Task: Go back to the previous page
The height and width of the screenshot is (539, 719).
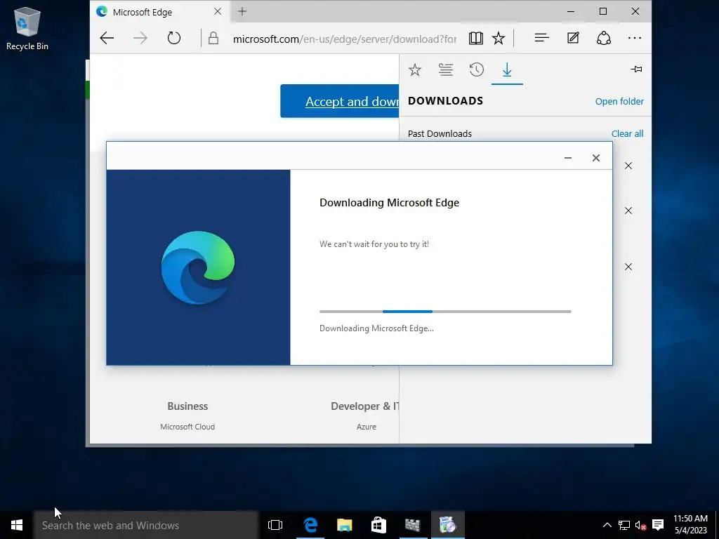Action: tap(107, 38)
